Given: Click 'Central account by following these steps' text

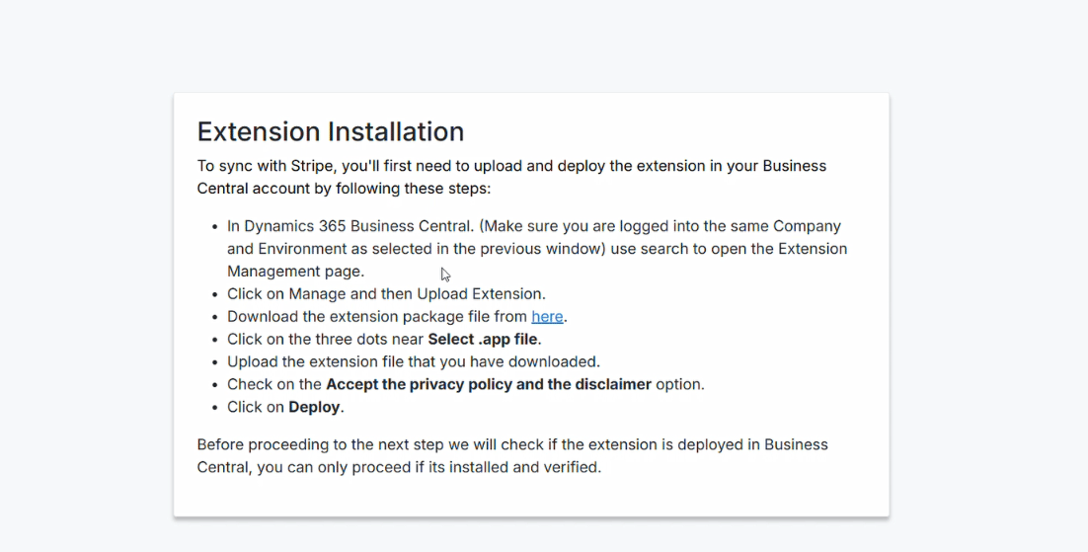Looking at the screenshot, I should coord(344,189).
